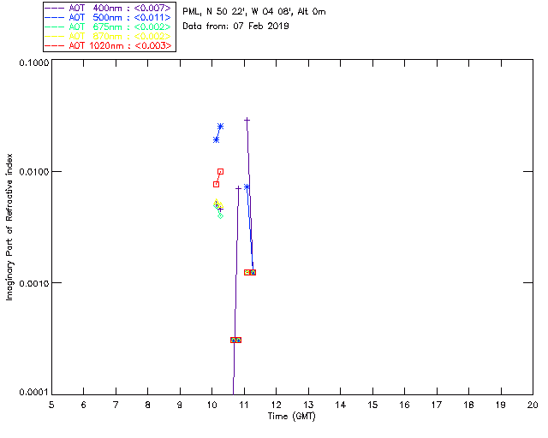548x438 pixels.
Task: Click the blue asterisk marker near time 11
Action: 247,186
